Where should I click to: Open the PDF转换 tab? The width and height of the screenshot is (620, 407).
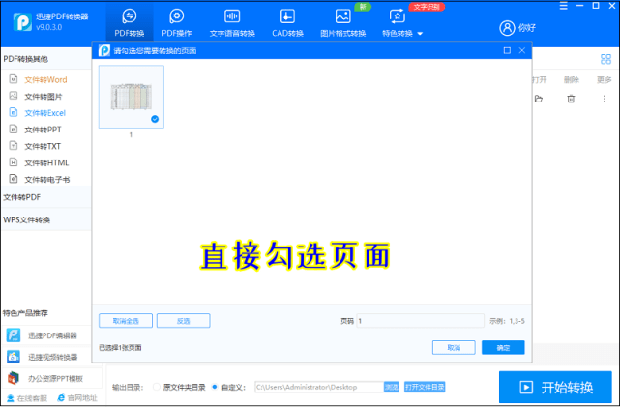pos(130,23)
